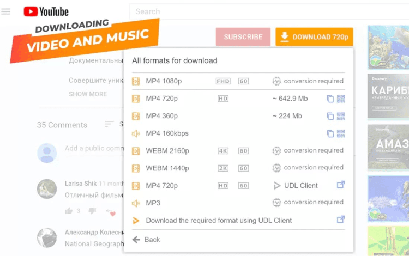The image size is (409, 256).
Task: Show QR code for MP4 360p format
Action: coord(341,116)
